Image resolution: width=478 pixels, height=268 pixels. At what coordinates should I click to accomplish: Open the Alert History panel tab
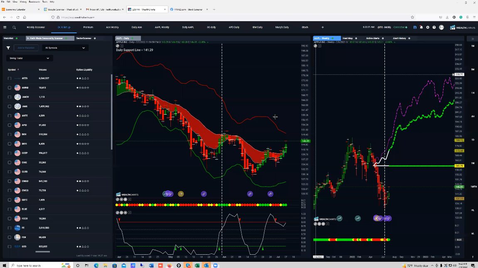(x=399, y=38)
